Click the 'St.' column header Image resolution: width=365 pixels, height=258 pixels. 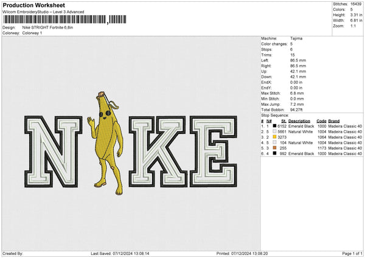(283, 121)
